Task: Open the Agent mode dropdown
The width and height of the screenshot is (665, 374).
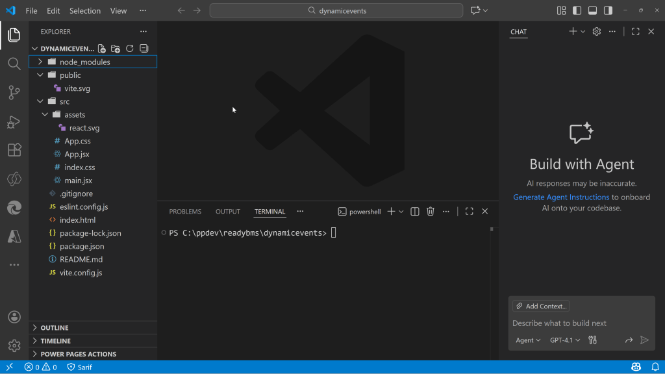Action: click(x=528, y=340)
